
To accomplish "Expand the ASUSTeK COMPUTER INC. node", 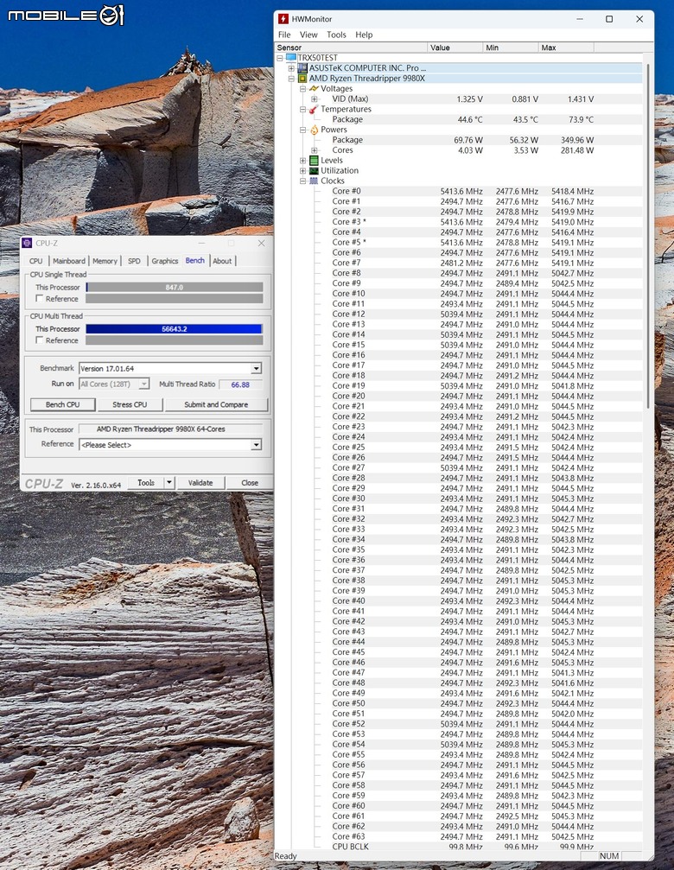I will 291,67.
